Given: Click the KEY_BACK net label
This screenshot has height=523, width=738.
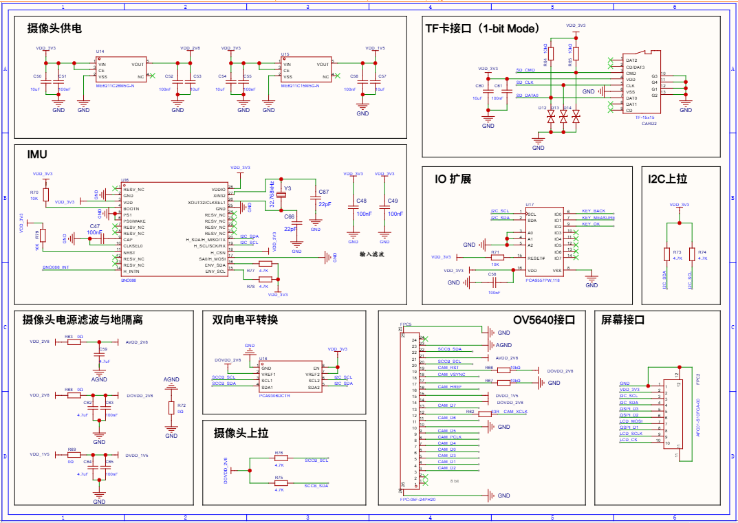Looking at the screenshot, I should pos(594,211).
